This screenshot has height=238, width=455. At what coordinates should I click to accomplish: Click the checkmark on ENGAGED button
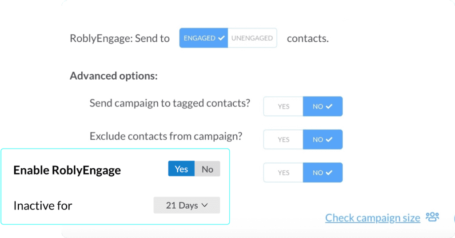coord(221,38)
